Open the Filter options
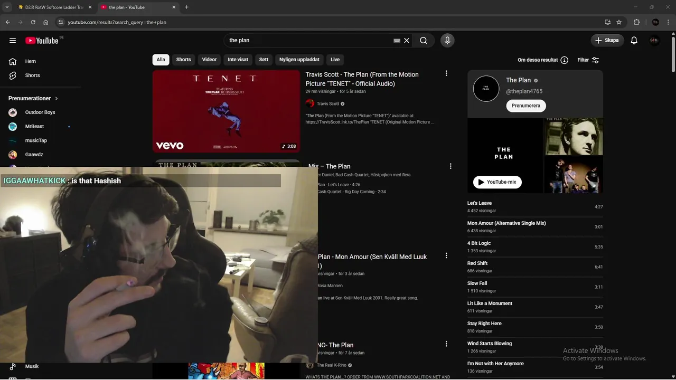Screen dimensions: 676x380 (x=588, y=60)
